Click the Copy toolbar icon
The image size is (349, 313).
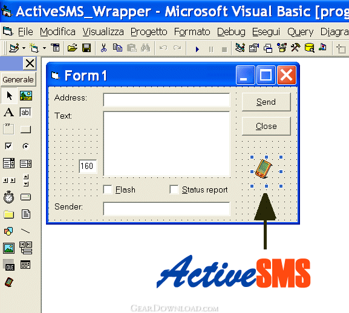(117, 48)
